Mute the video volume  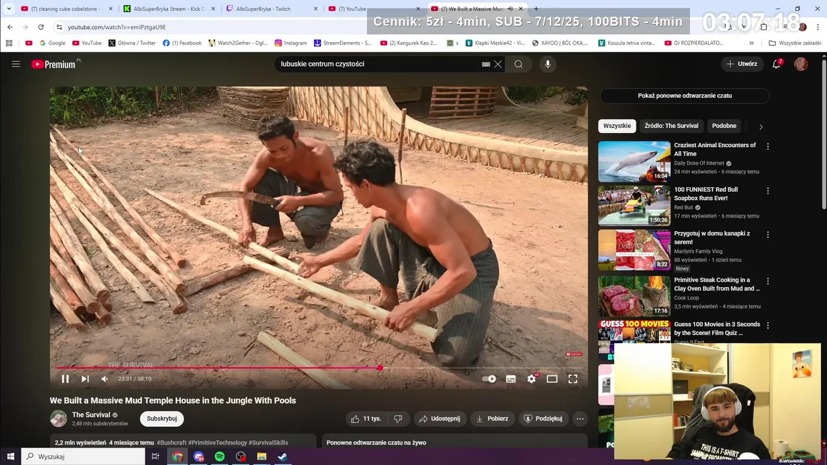click(105, 379)
